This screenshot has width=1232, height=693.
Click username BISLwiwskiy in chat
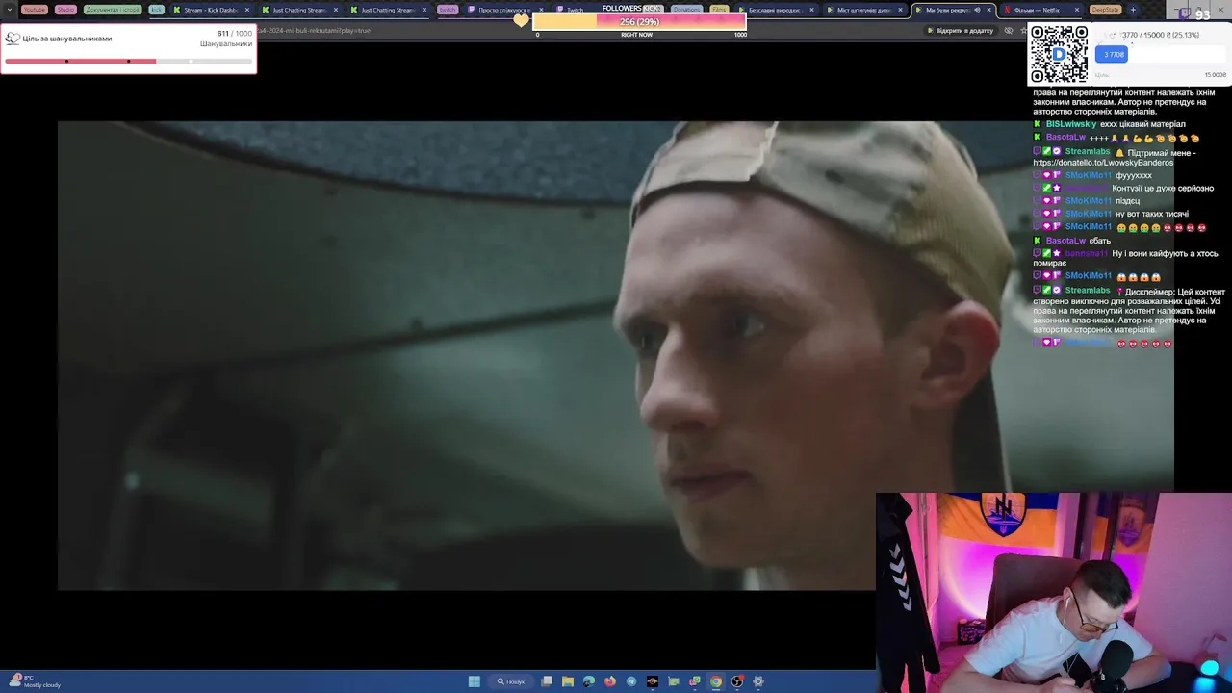click(1071, 124)
